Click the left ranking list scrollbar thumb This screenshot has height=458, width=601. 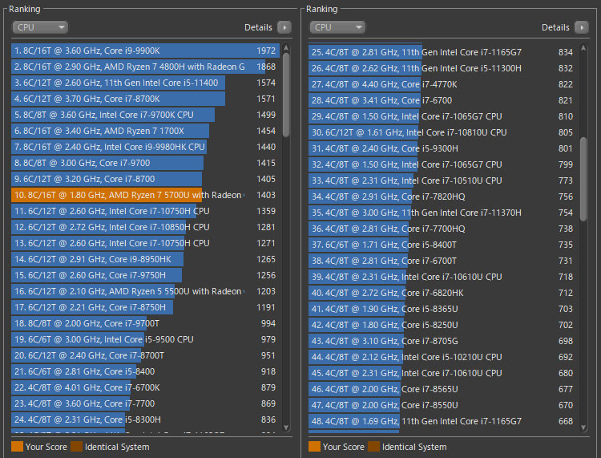point(286,95)
